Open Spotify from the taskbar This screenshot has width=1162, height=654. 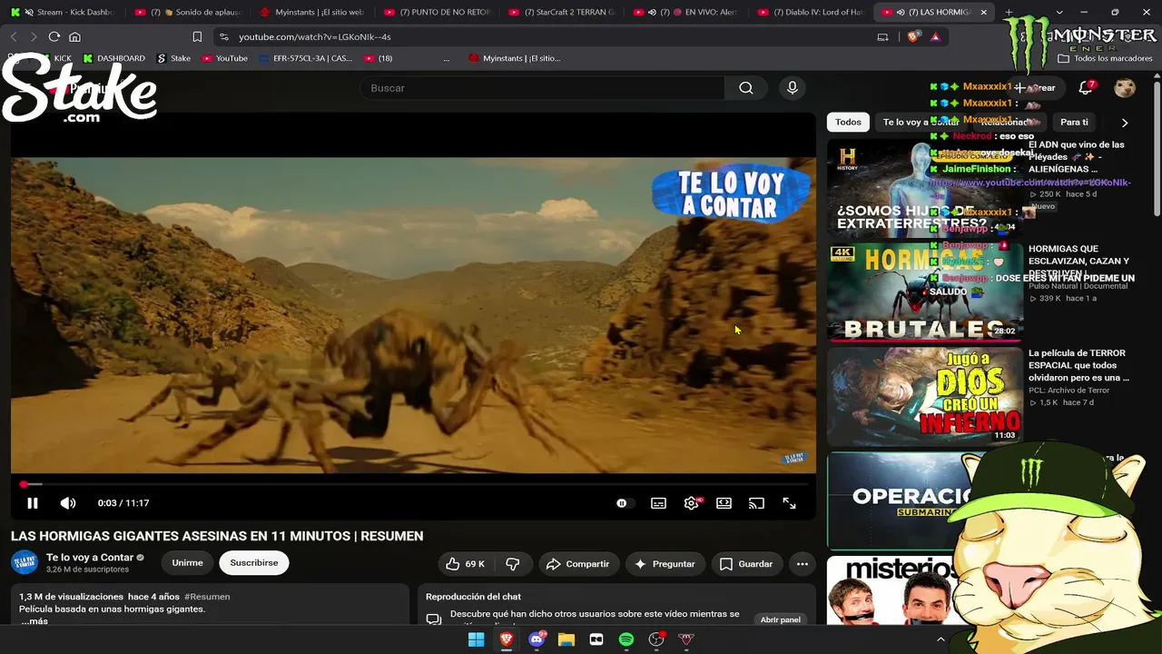coord(626,639)
